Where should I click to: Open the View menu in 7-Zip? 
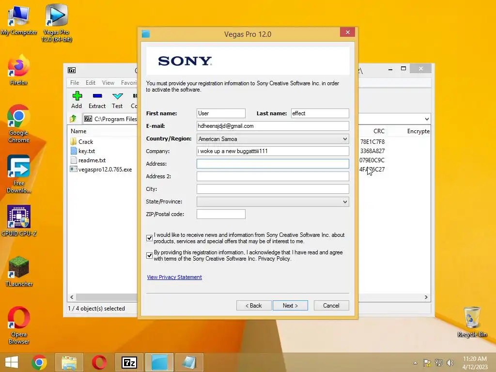(x=108, y=82)
